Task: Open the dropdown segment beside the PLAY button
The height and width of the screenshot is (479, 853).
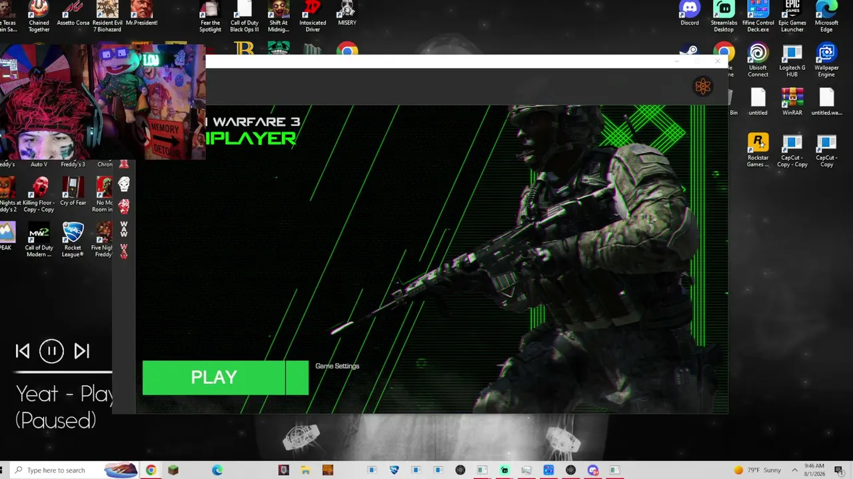Action: click(x=297, y=378)
